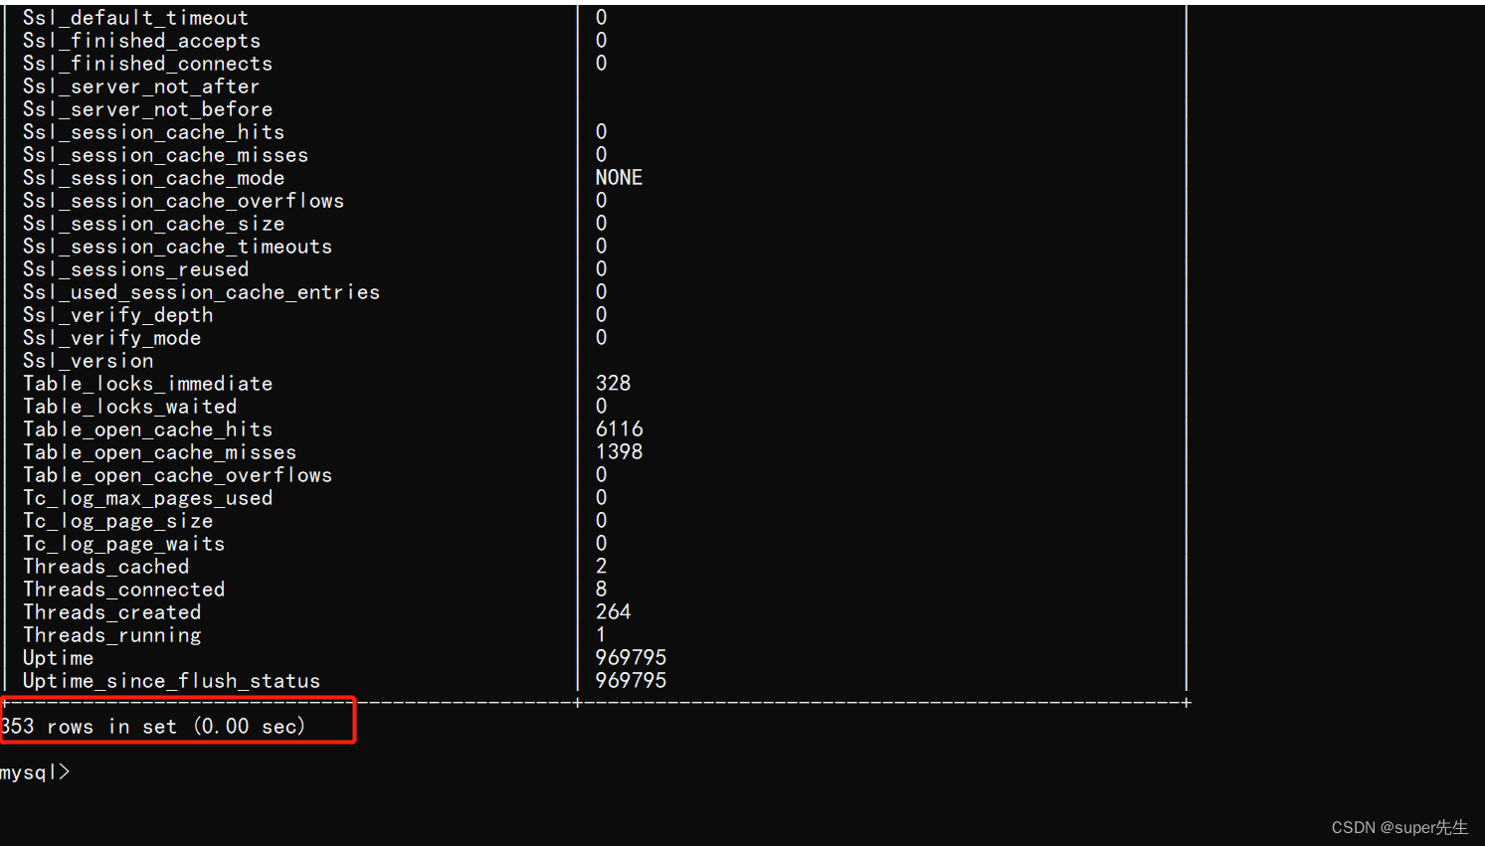
Task: Select the Ssl_finished_accepts row text
Action: [x=141, y=41]
